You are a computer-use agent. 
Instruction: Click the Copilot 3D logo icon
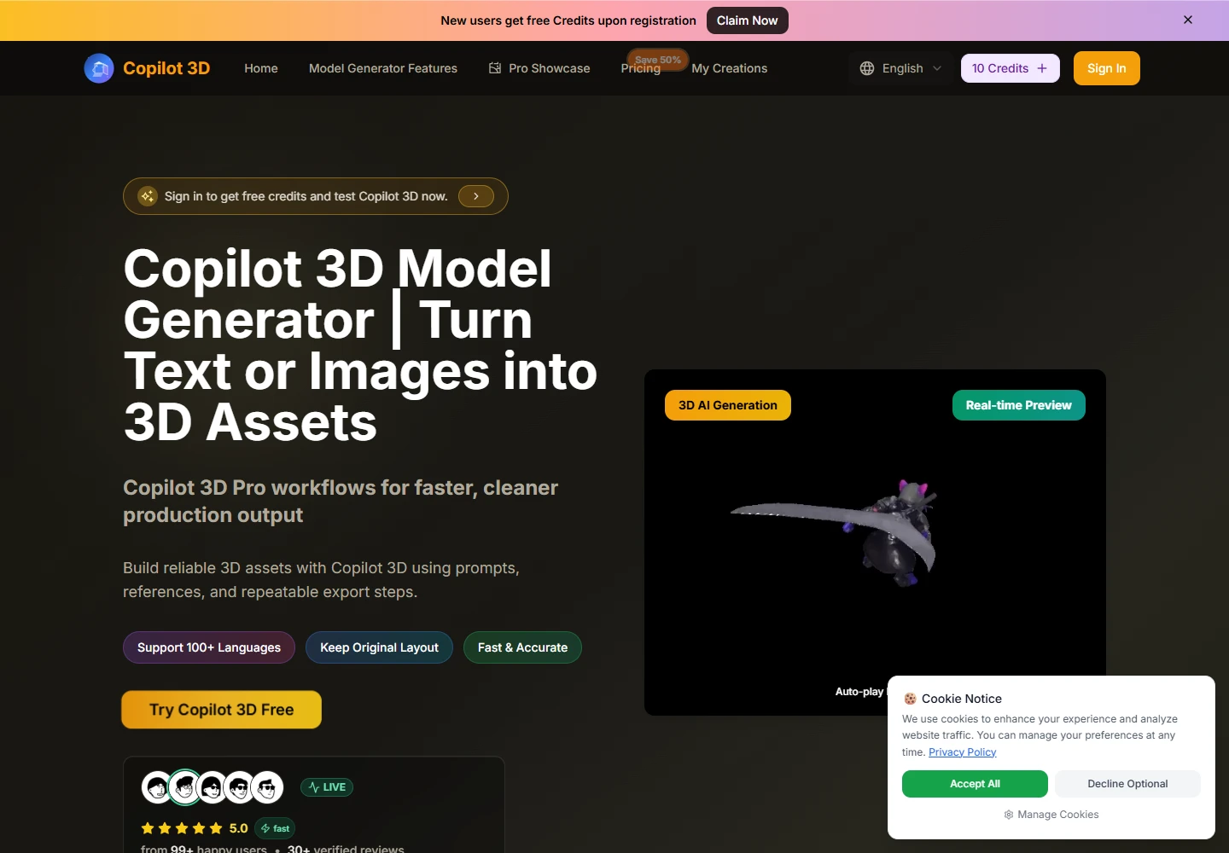pos(99,68)
